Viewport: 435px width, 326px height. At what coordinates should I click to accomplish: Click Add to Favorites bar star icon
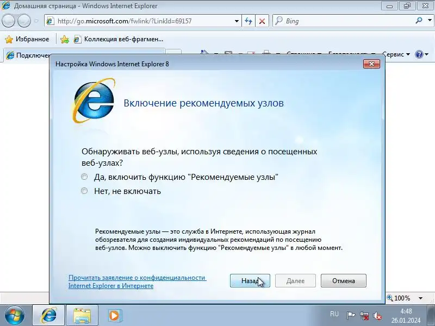(65, 39)
